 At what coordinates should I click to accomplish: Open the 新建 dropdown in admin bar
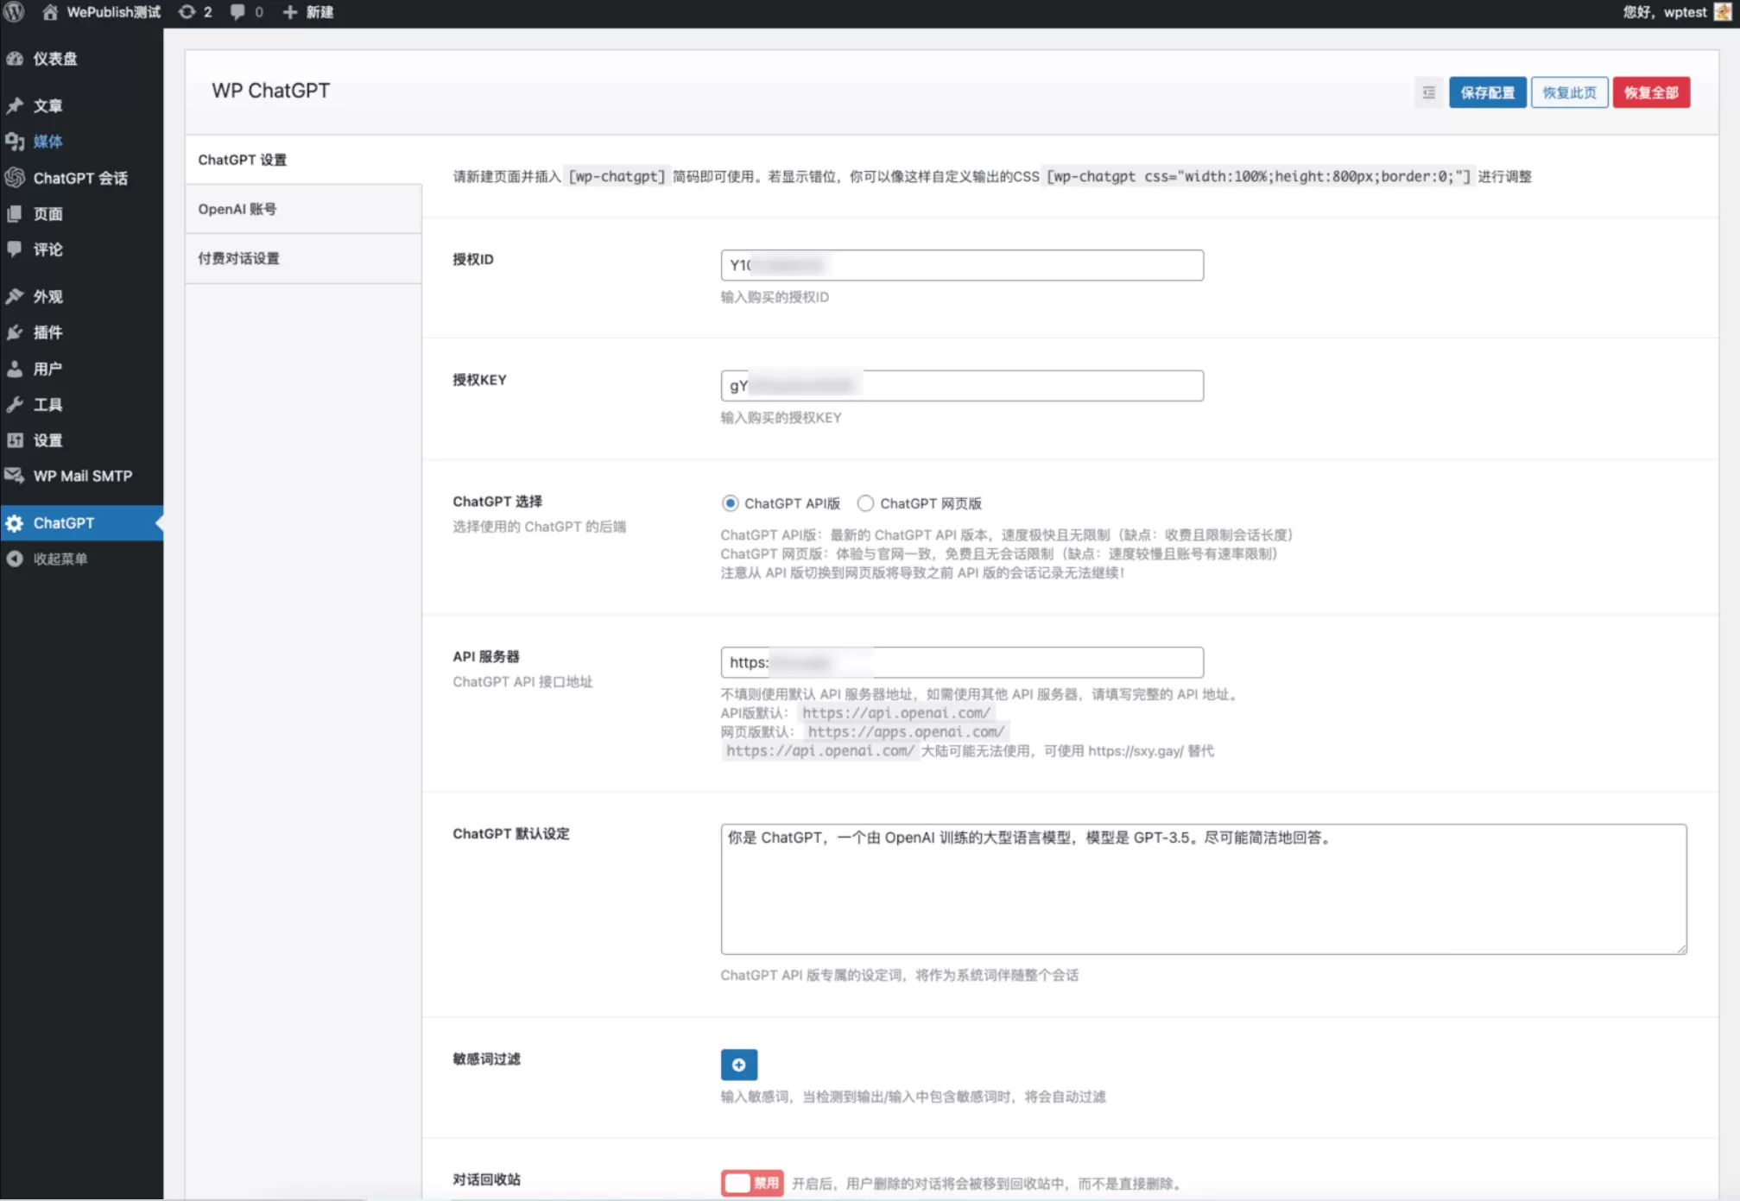tap(309, 12)
